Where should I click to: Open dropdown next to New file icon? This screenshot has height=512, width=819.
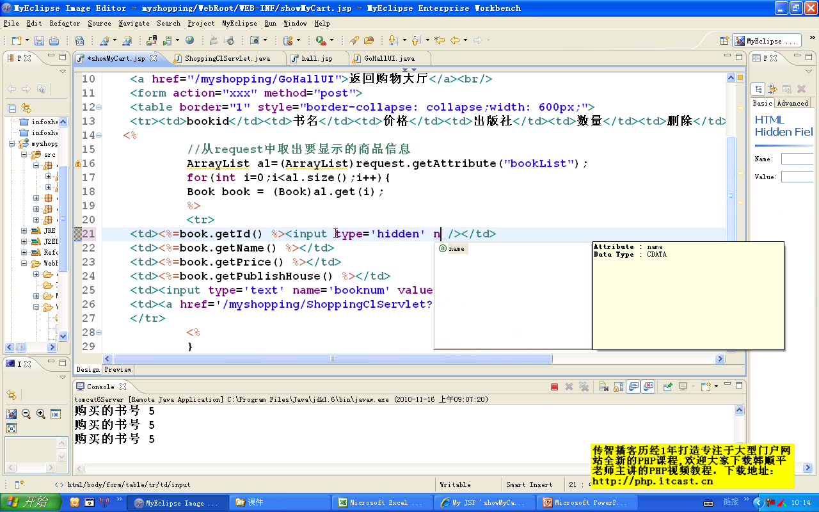(28, 40)
